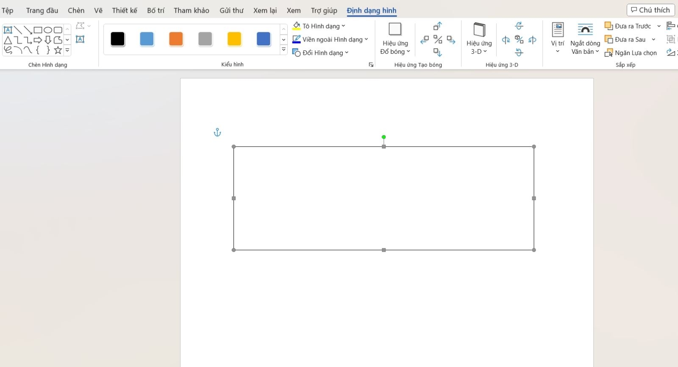Screen dimensions: 678x367
Task: Choose the left brace shape
Action: [x=38, y=50]
